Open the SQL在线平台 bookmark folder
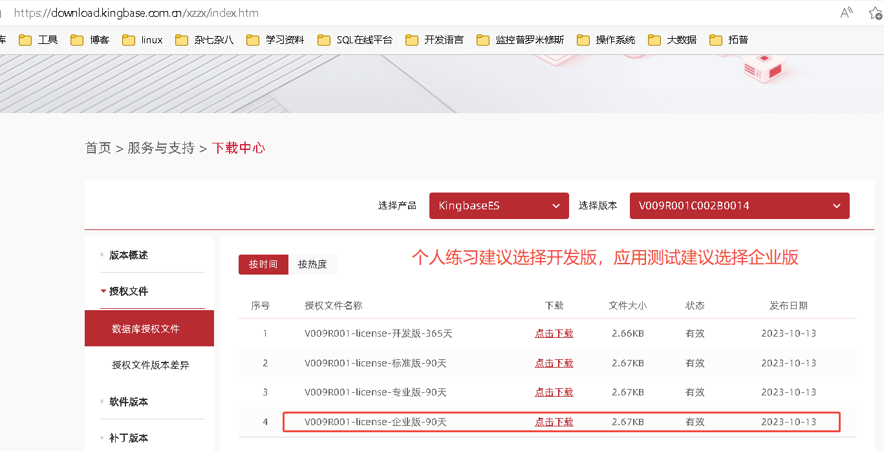884x451 pixels. (355, 40)
